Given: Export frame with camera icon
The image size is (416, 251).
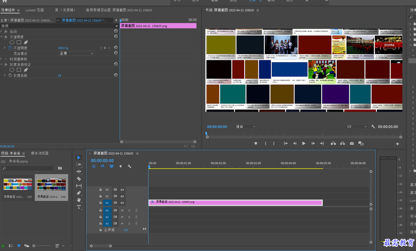Looking at the screenshot, I should (352, 143).
